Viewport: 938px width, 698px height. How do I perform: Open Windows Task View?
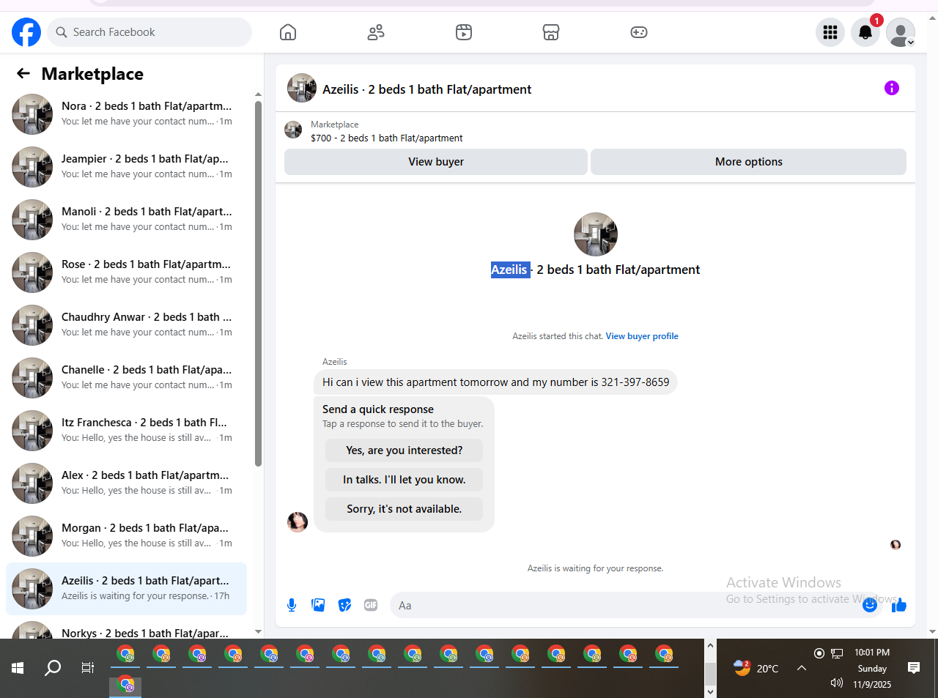(88, 668)
